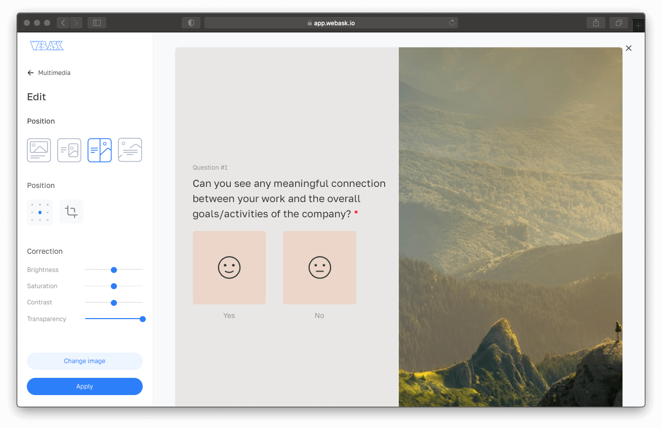Click the Correction section label

(45, 251)
